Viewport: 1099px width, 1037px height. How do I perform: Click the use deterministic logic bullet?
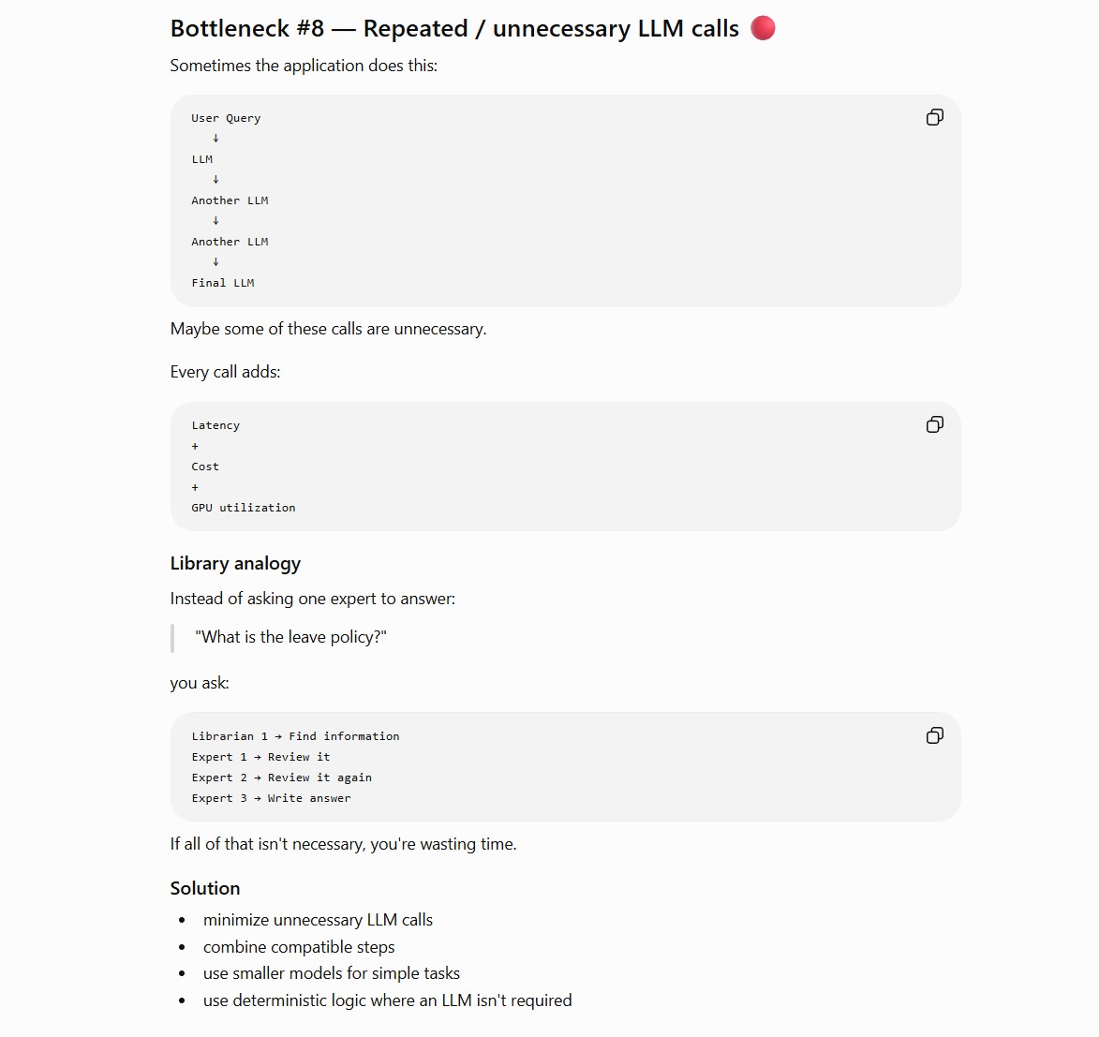pyautogui.click(x=388, y=1000)
